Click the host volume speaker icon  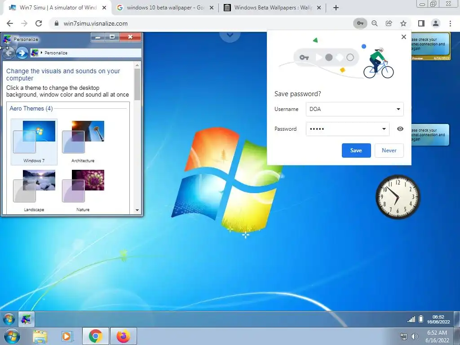[x=415, y=336]
